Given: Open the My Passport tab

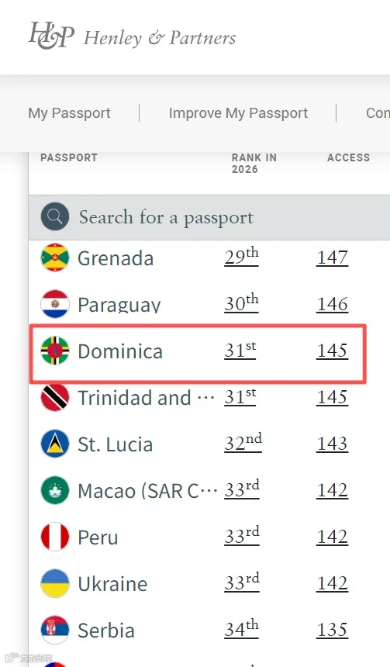Looking at the screenshot, I should 69,113.
